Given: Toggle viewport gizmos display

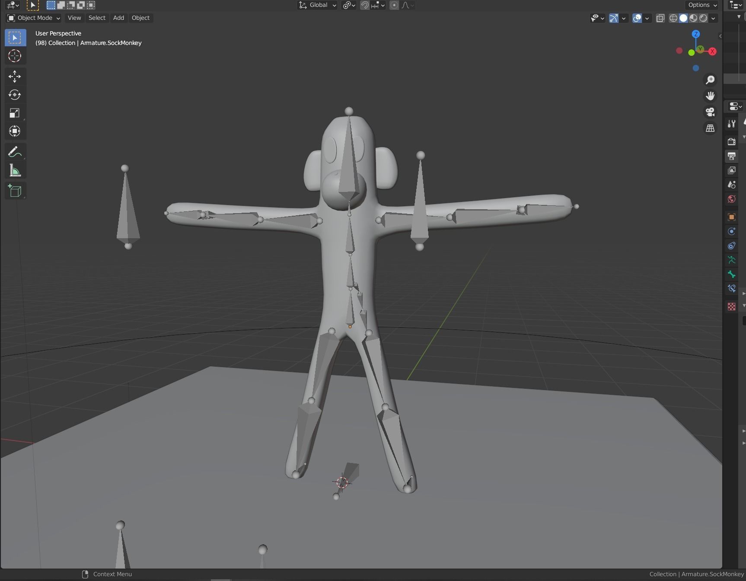Looking at the screenshot, I should pos(614,18).
